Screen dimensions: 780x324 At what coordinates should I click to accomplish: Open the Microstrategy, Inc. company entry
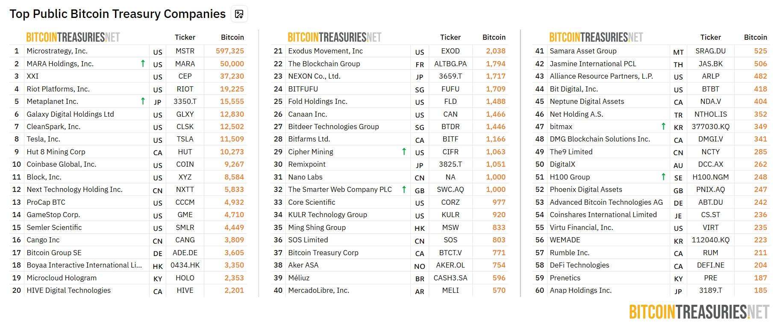tap(57, 51)
